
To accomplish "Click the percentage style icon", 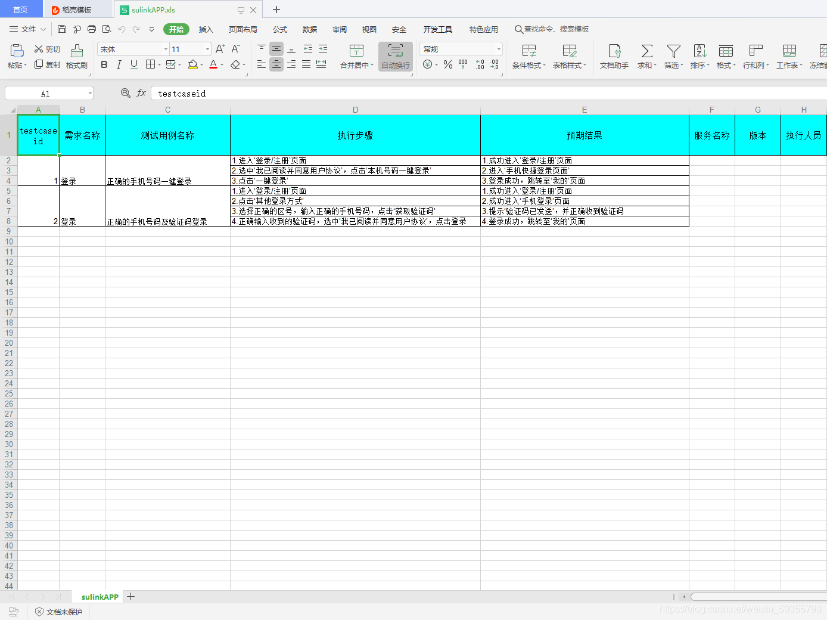I will [x=448, y=64].
